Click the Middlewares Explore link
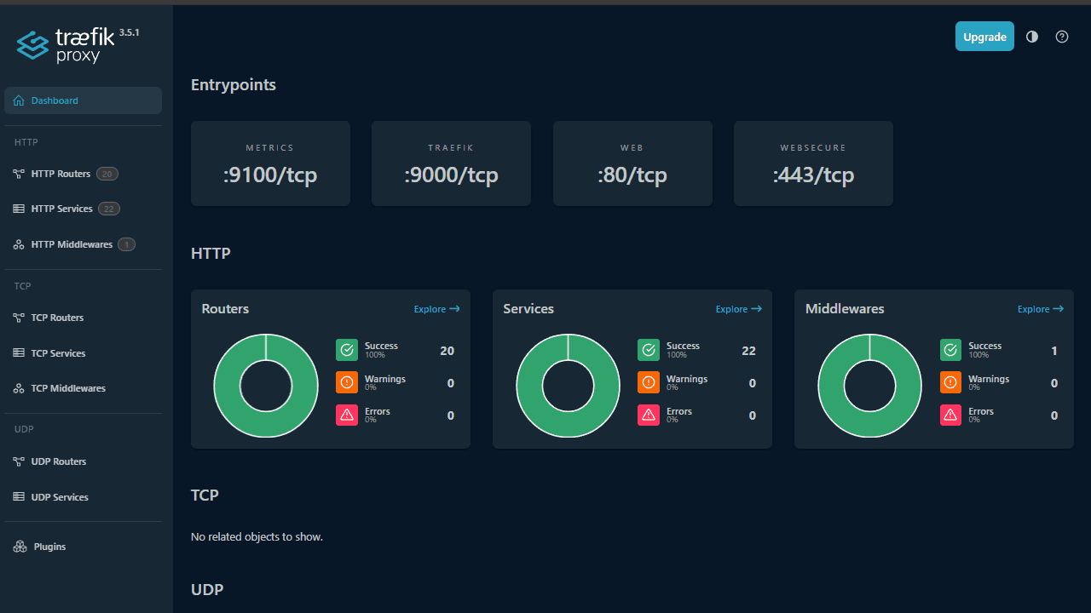 pos(1040,309)
